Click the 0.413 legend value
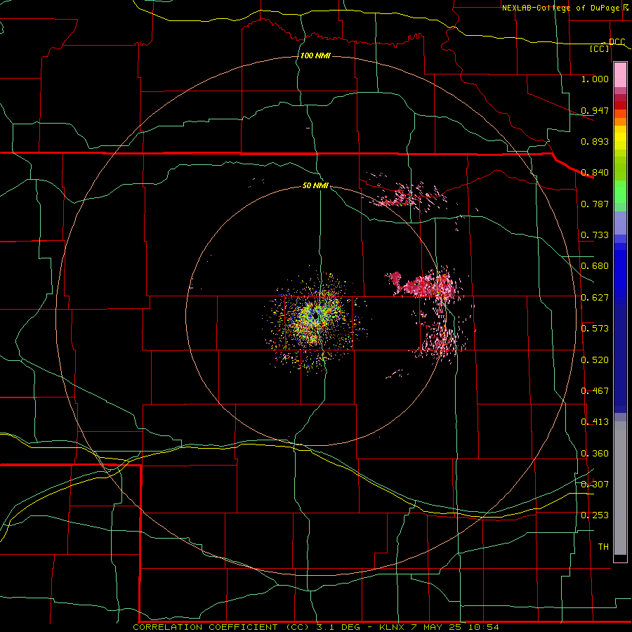Screen dimensions: 632x632 (595, 422)
